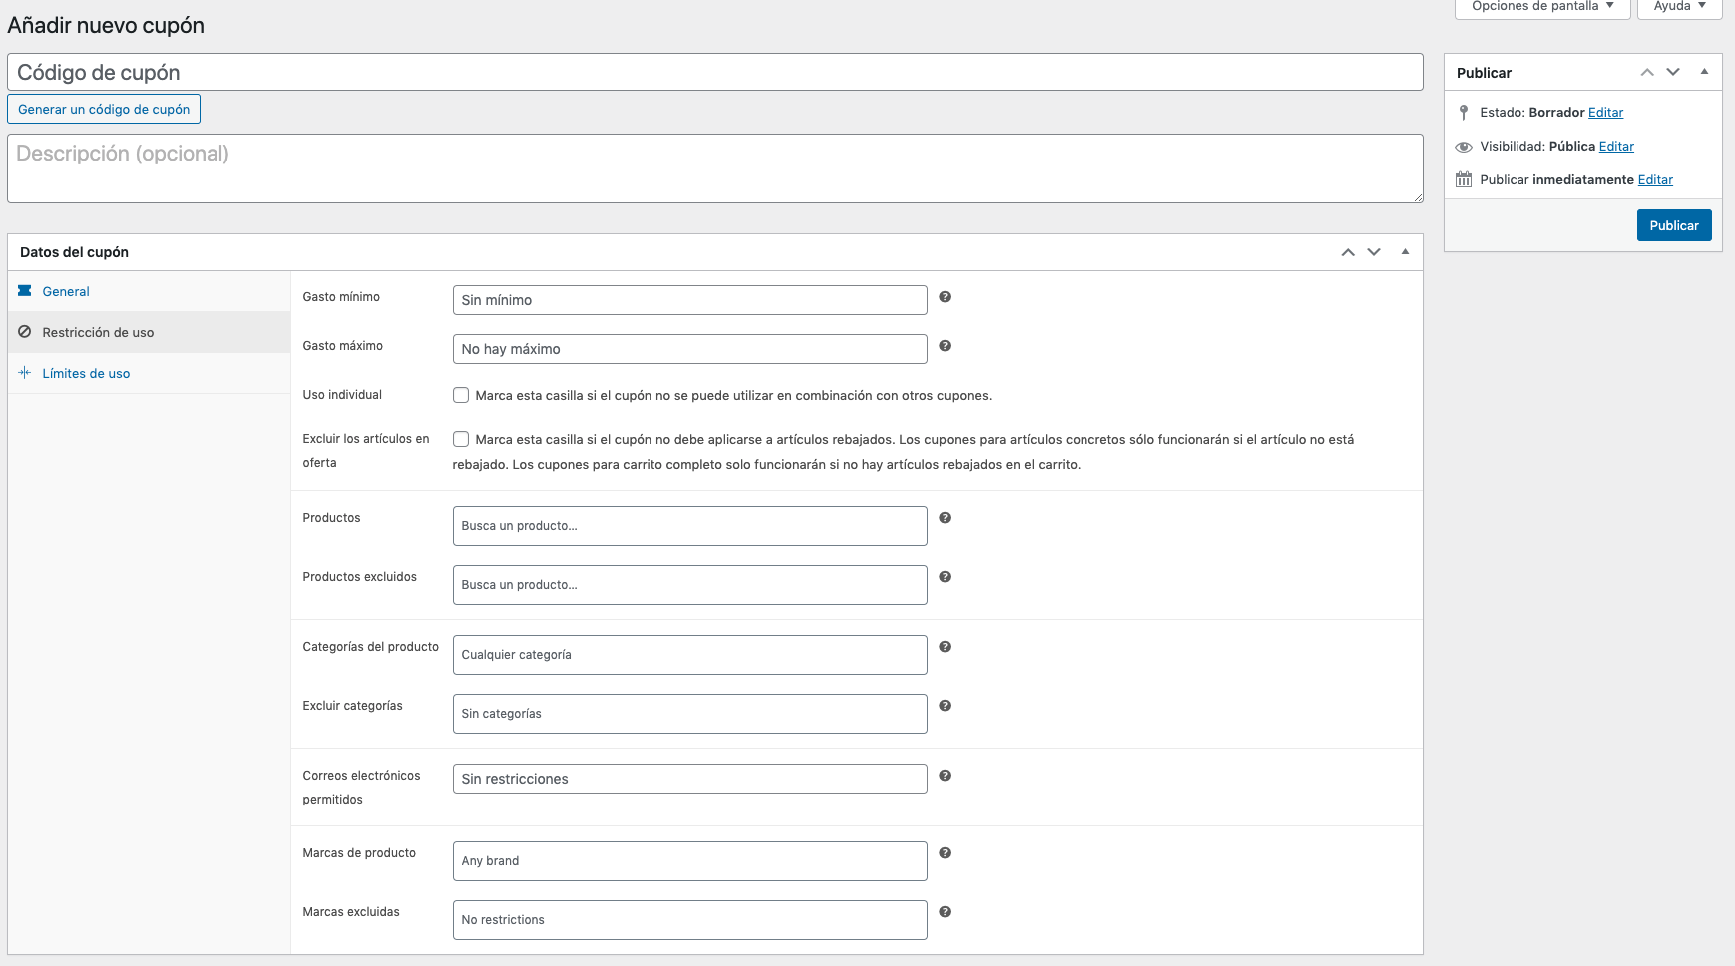
Task: Open Marcas de producto selector
Action: [689, 861]
